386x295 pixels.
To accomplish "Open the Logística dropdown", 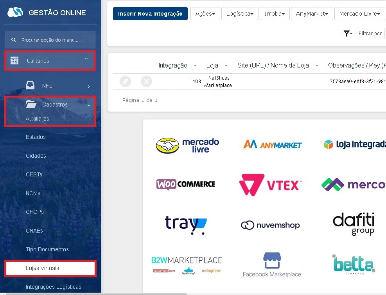I will tap(240, 14).
